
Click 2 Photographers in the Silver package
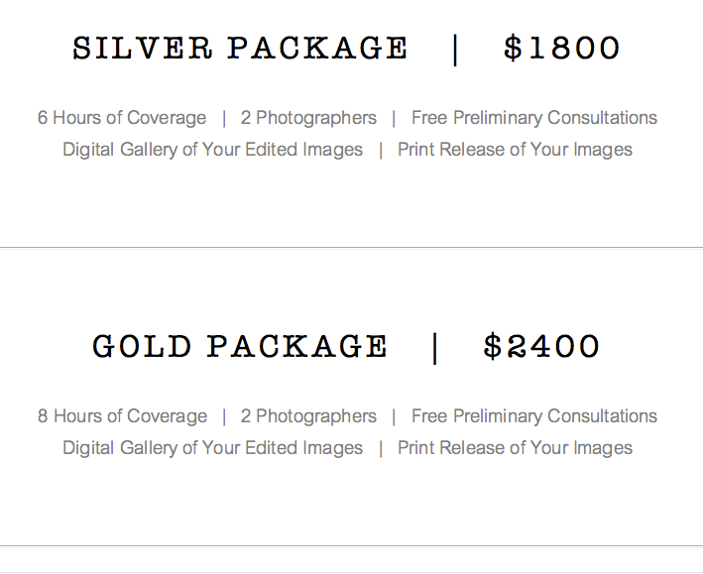pyautogui.click(x=308, y=118)
